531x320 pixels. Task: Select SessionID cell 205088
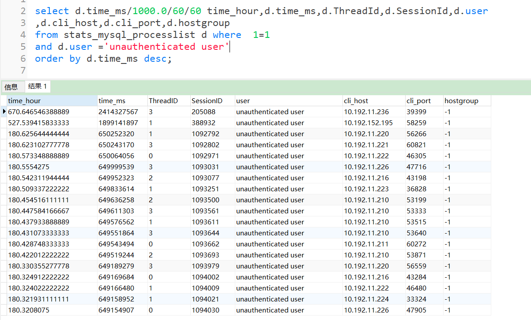212,112
